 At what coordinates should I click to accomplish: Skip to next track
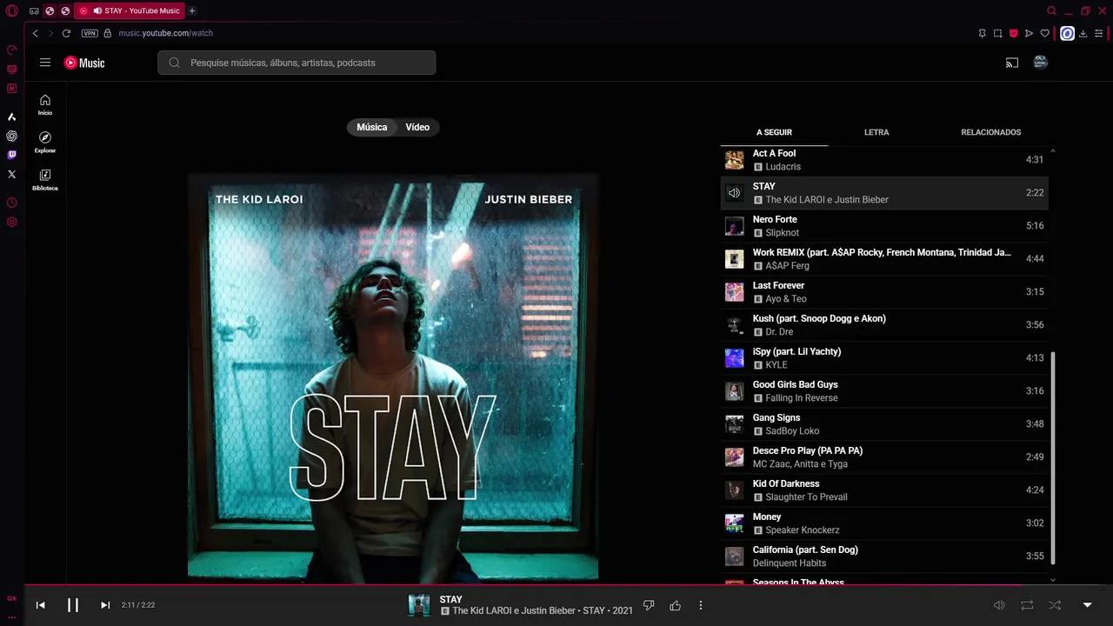tap(105, 605)
